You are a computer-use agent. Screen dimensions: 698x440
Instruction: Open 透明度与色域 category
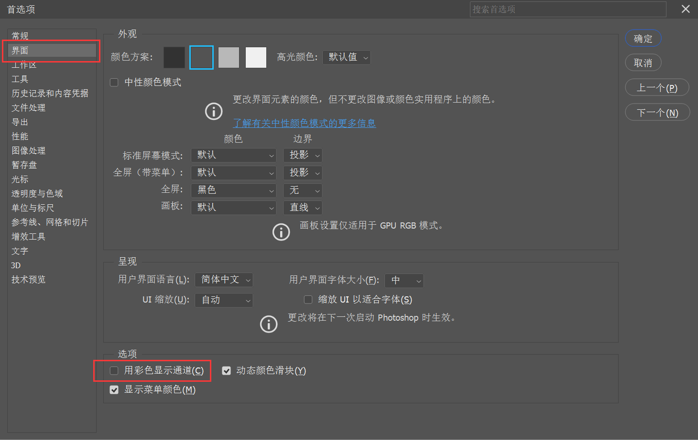tap(52, 194)
